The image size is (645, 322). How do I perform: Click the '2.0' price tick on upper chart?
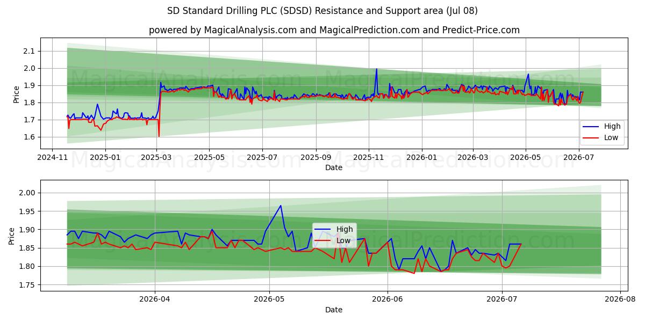point(29,68)
